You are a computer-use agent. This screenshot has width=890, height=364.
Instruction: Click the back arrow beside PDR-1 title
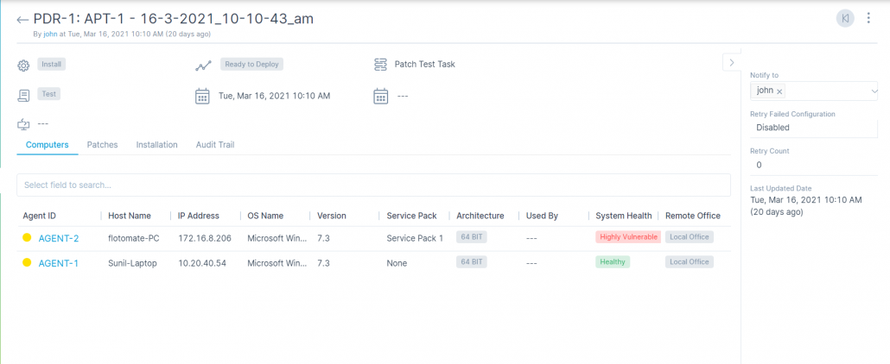[x=22, y=20]
